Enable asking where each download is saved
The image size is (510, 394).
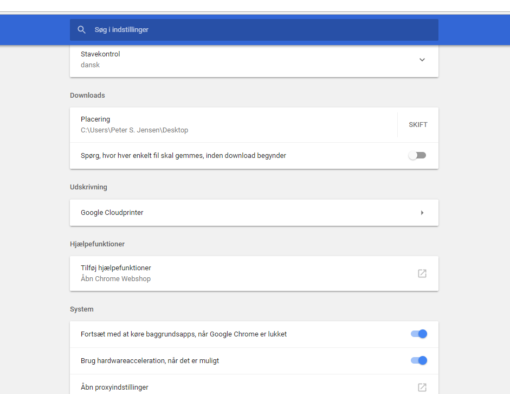(417, 155)
